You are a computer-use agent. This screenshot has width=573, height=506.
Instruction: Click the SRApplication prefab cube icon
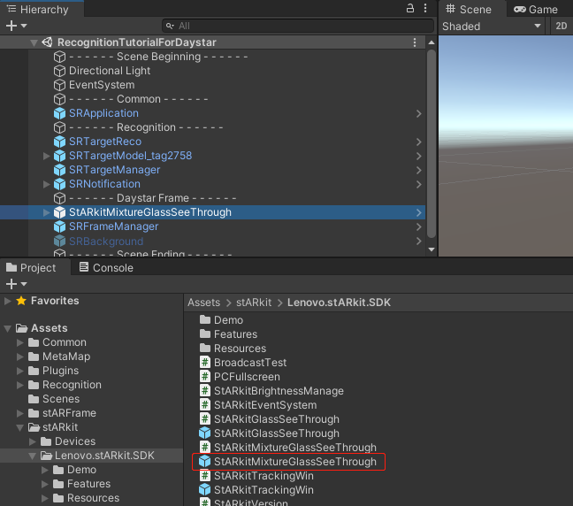[59, 113]
